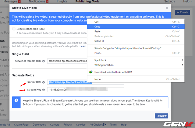This screenshot has height=128, width=195.
Task: Click the Server or Stream URL input field
Action: [x=67, y=61]
